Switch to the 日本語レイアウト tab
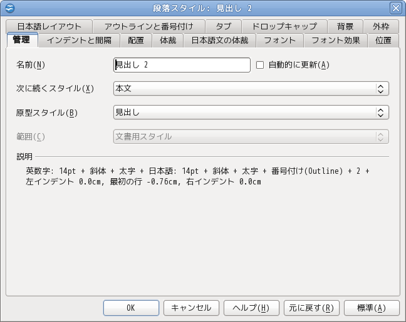The image size is (406, 322). pyautogui.click(x=49, y=26)
